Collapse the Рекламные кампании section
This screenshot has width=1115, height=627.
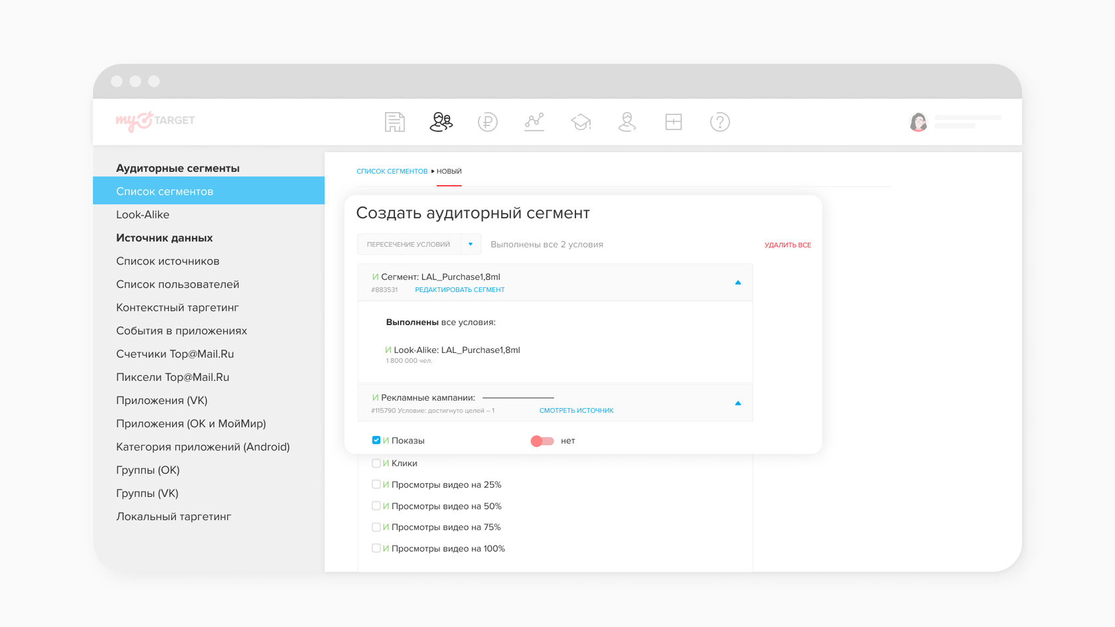[737, 403]
